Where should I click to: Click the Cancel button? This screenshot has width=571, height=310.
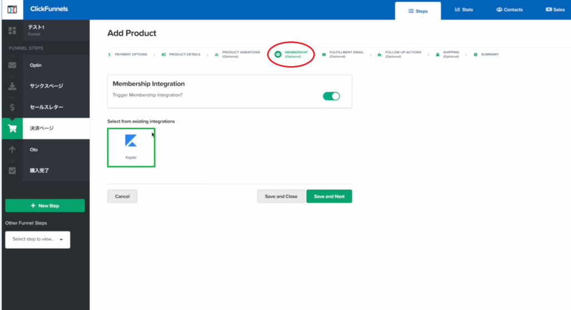[122, 196]
